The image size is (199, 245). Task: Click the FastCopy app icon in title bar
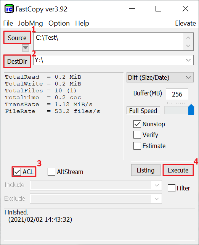(x=9, y=9)
